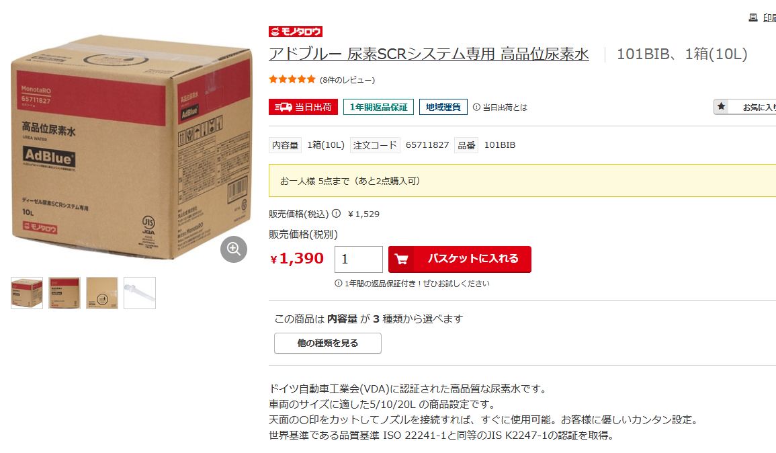
Task: Click the MonotaRO brand logo
Action: click(x=296, y=32)
